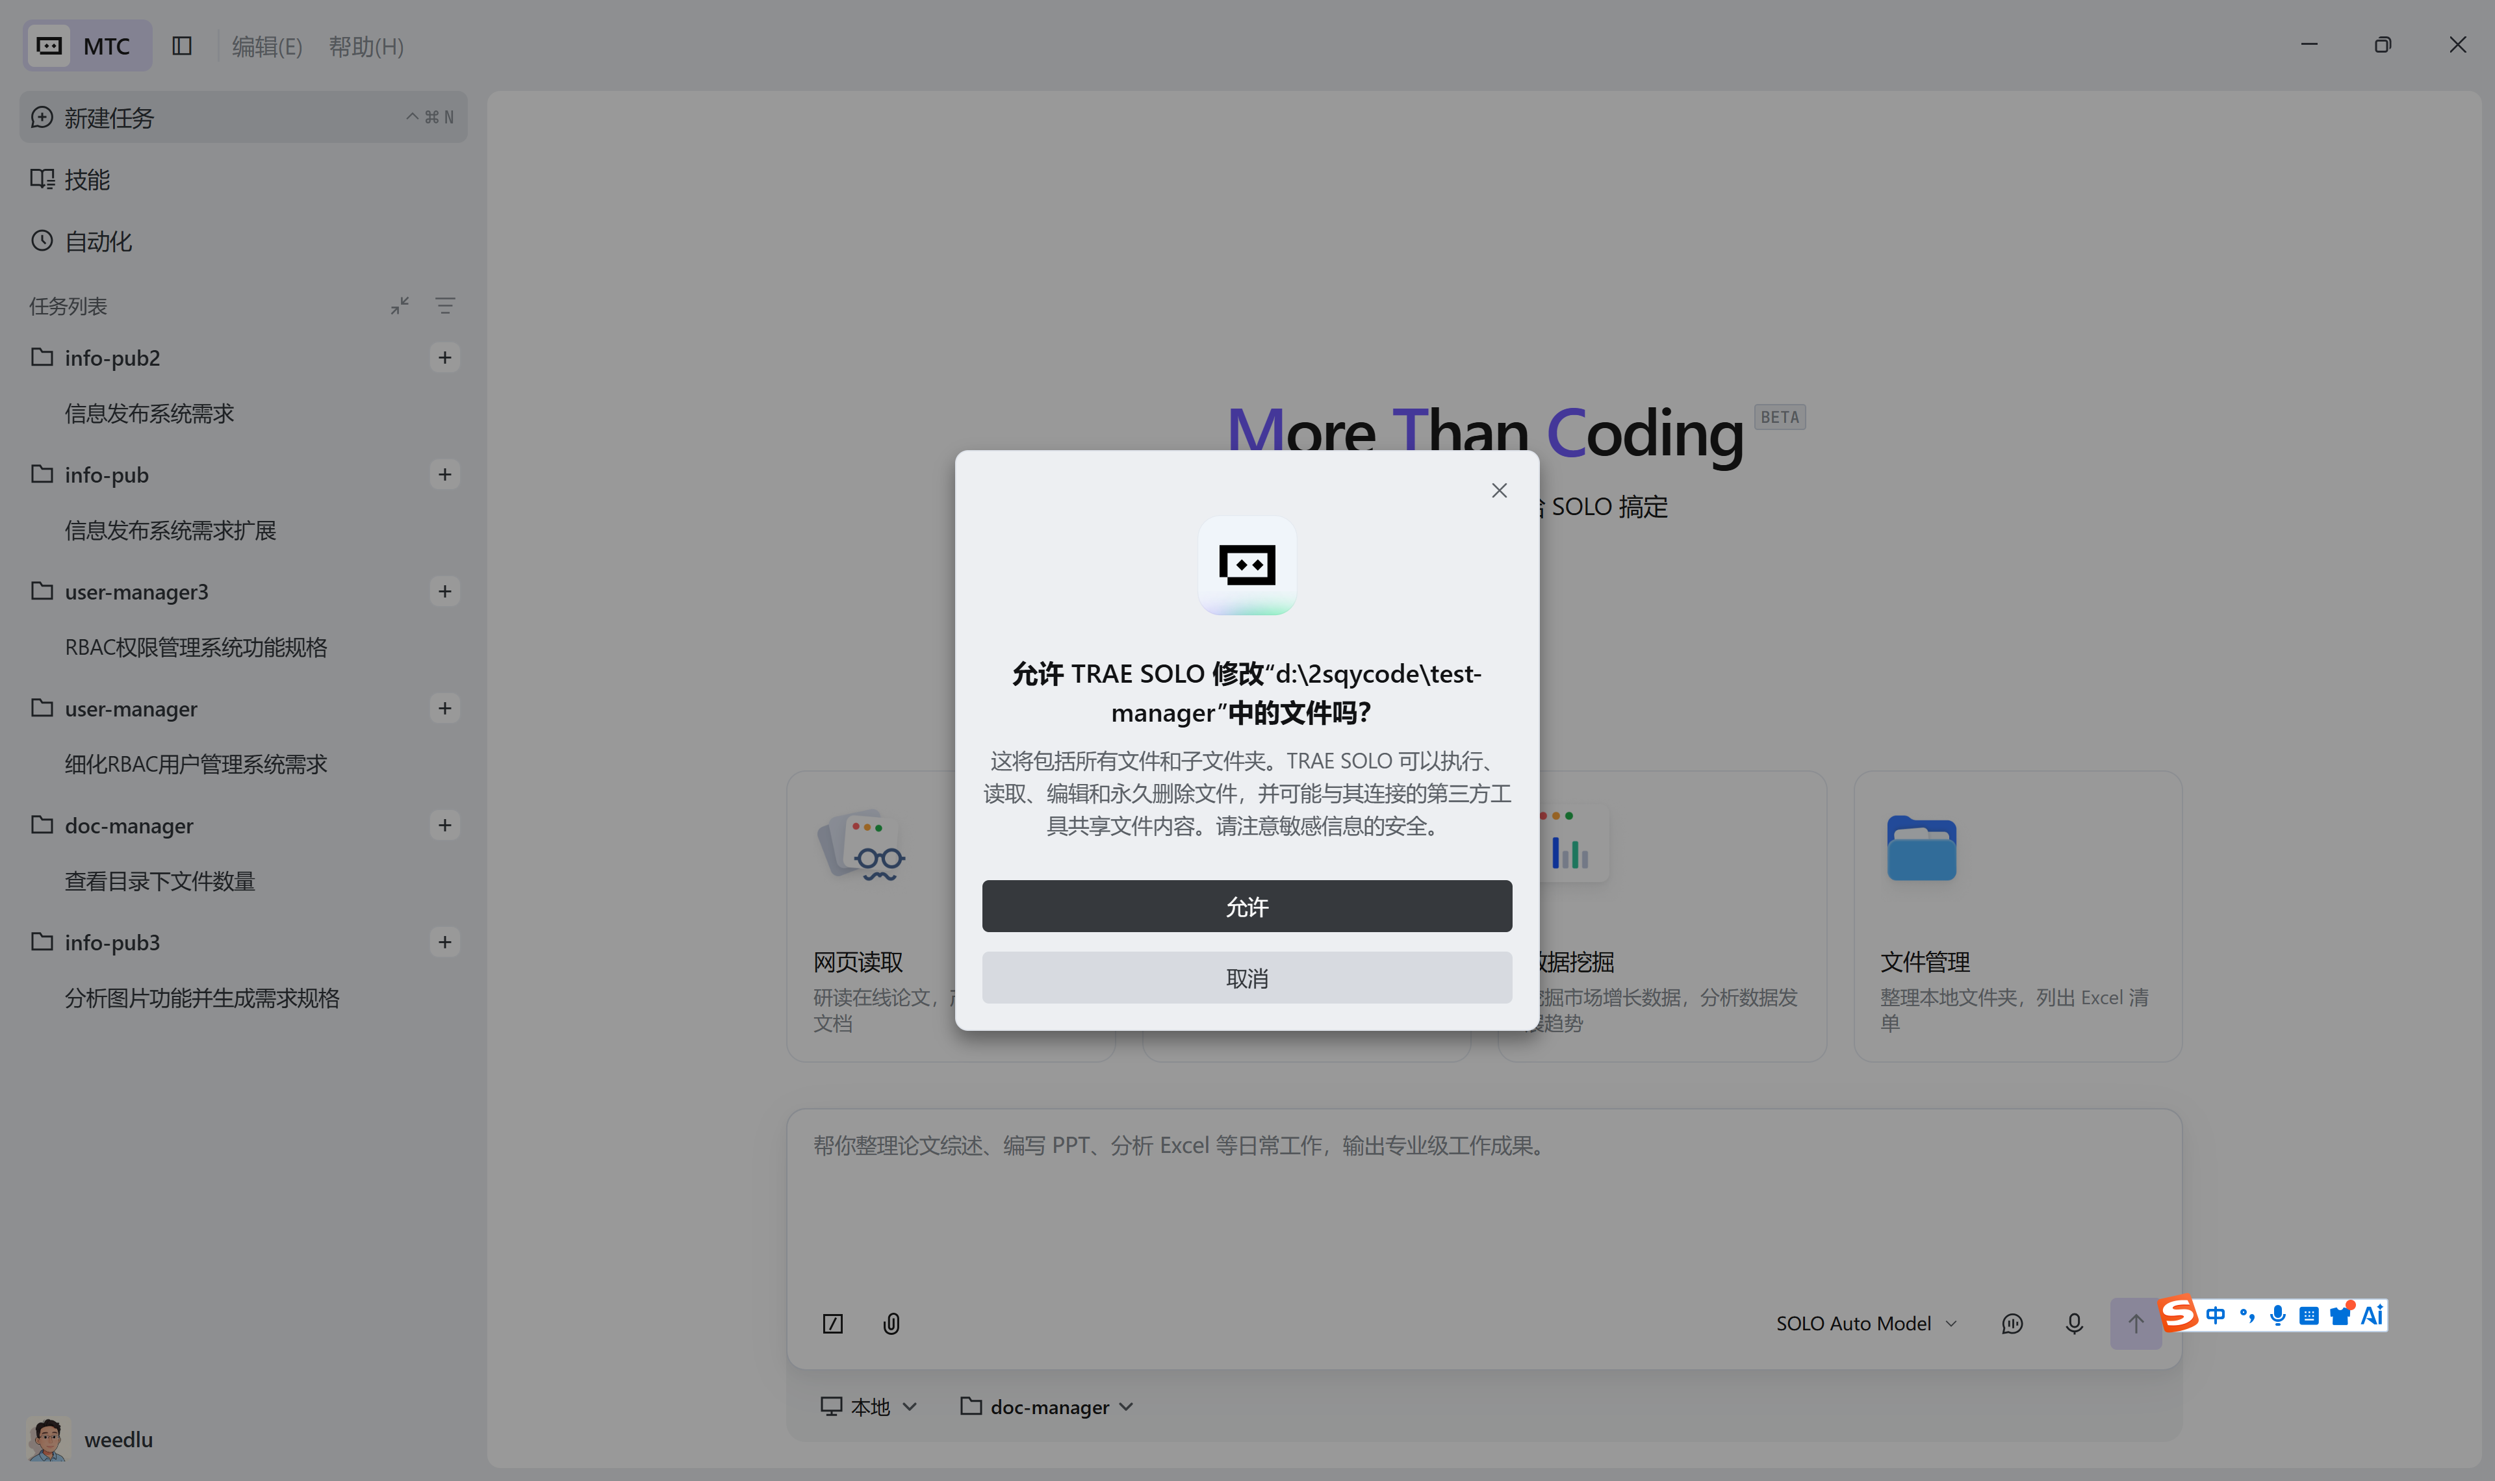The height and width of the screenshot is (1481, 2495).
Task: Open the 技能 skills page
Action: 242,180
